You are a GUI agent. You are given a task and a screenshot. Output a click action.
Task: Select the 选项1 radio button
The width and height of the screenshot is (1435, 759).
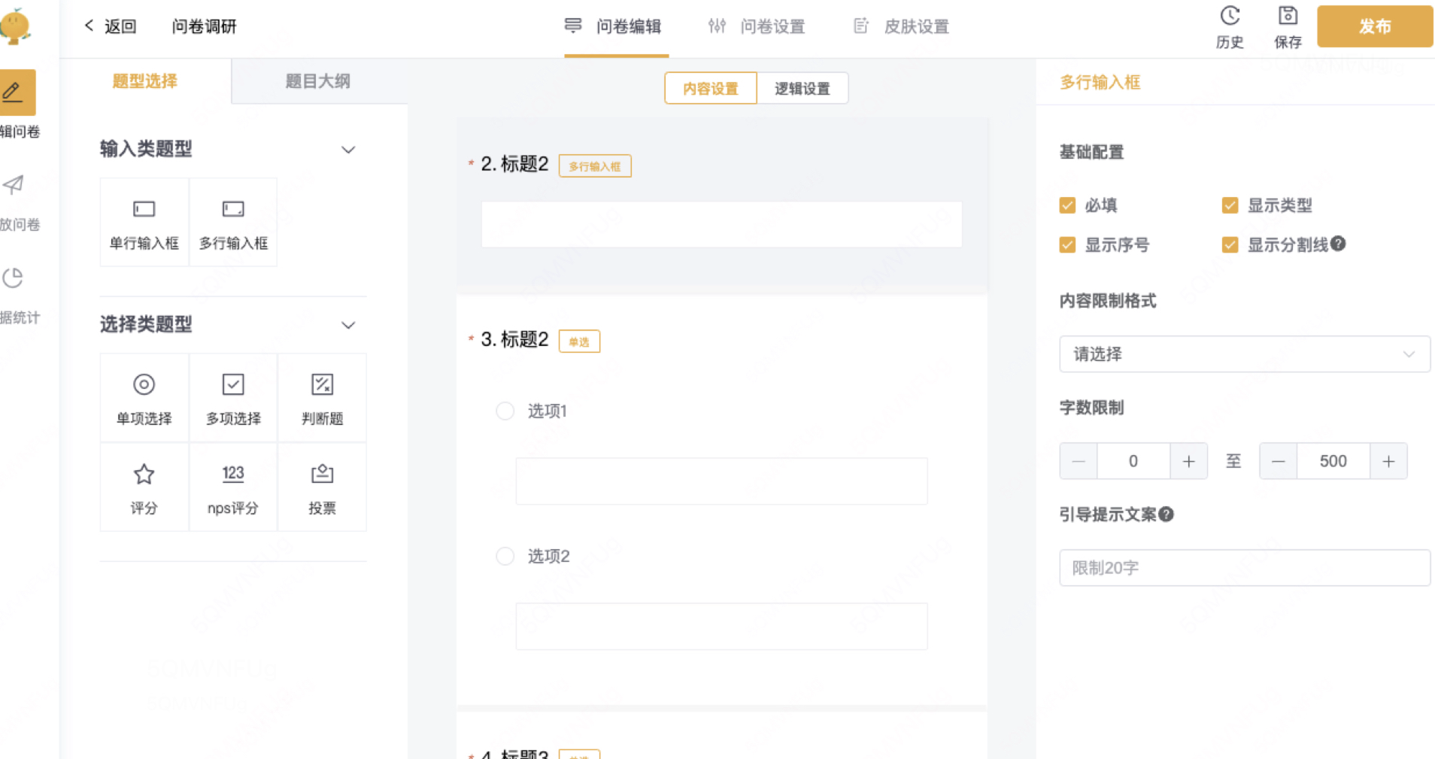click(505, 411)
